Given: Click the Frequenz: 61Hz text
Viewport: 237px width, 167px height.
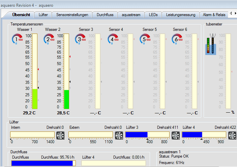Looking at the screenshot, I should pos(172,163).
